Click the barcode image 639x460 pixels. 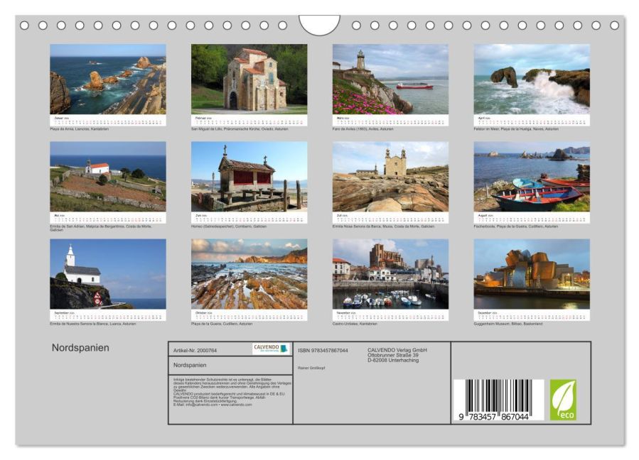point(498,400)
